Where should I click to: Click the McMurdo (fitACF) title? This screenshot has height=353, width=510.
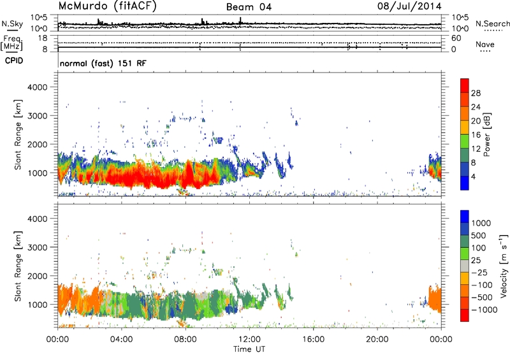pyautogui.click(x=107, y=6)
